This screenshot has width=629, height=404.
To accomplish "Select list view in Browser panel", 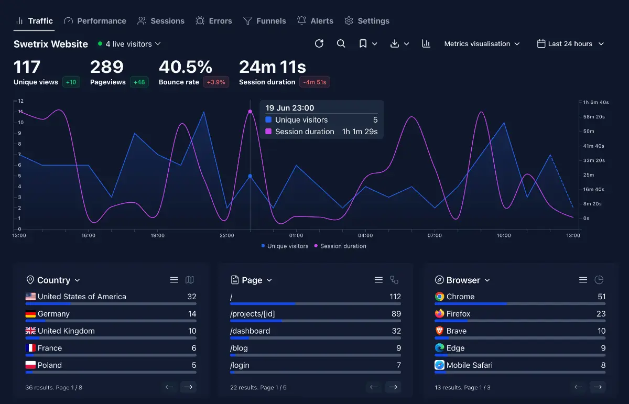I will (x=583, y=280).
